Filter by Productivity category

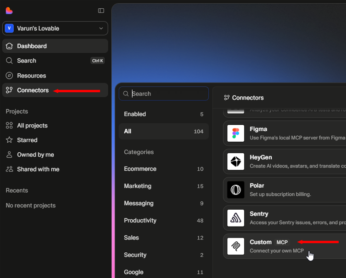coord(164,220)
